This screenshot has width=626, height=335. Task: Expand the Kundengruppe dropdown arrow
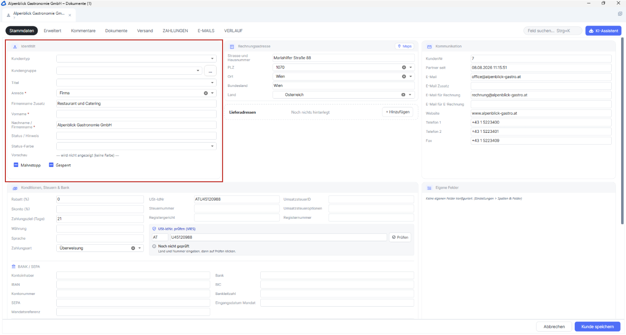click(198, 71)
